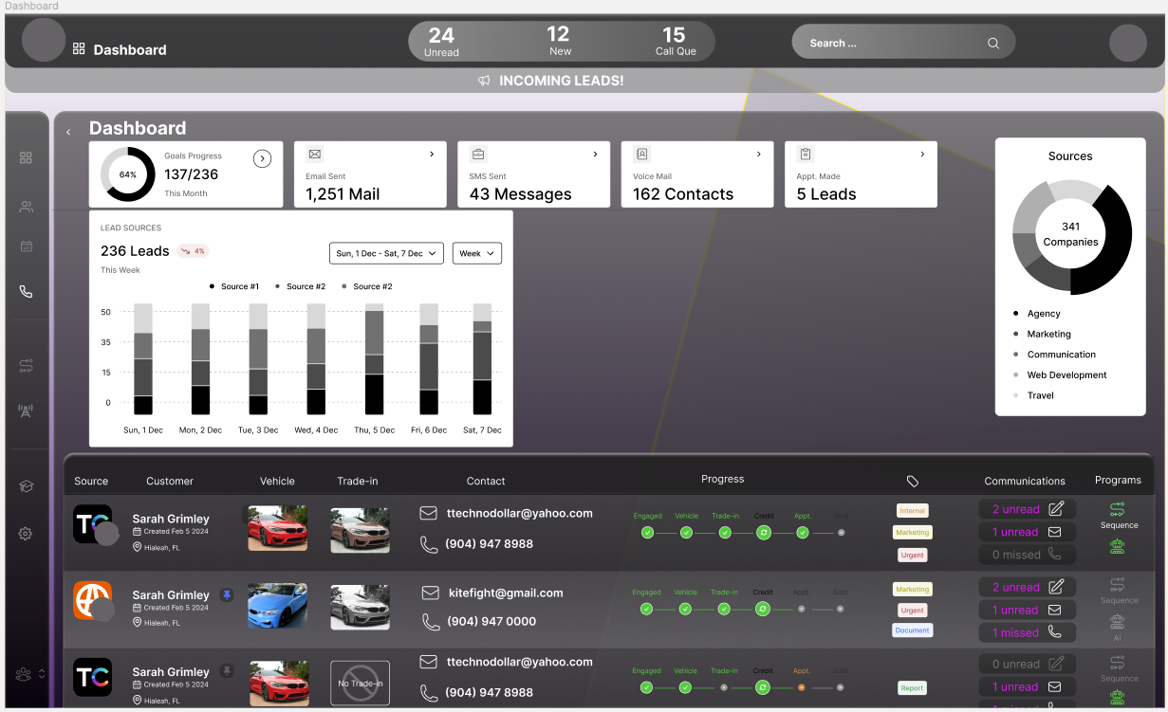Open Settings via the gear icon

(26, 533)
